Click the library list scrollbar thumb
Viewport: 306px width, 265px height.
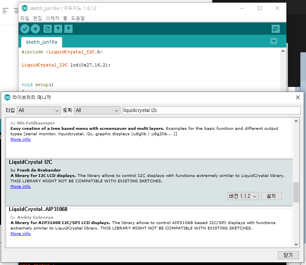click(296, 192)
